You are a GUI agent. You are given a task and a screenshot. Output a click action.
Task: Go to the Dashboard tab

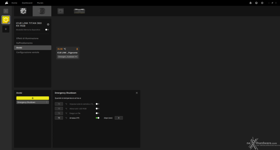pyautogui.click(x=27, y=3)
